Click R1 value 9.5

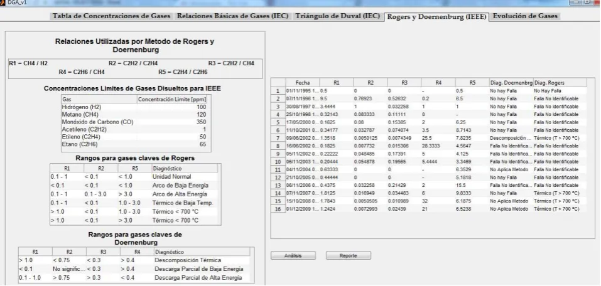coord(337,98)
